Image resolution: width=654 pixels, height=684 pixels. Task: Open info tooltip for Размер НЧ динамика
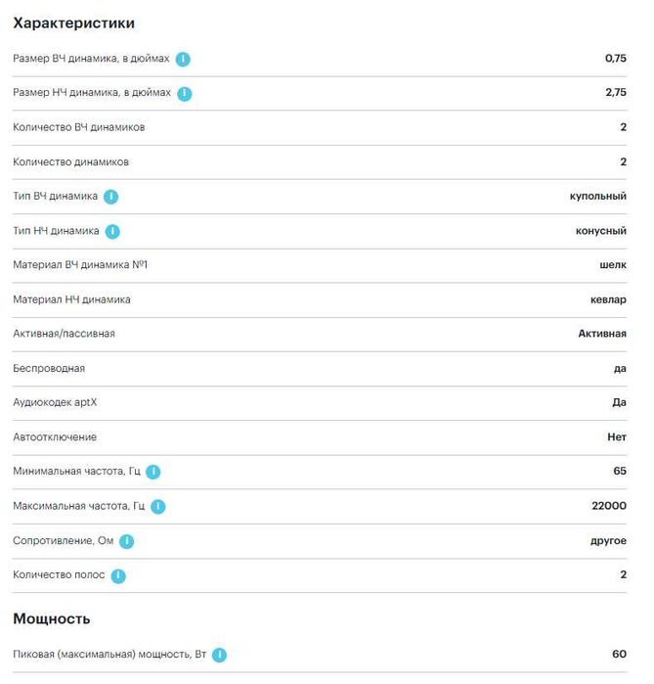pos(185,93)
